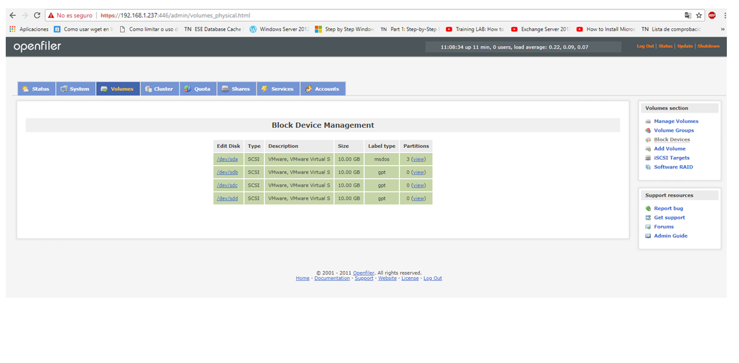Click the Manage Volumes icon
The width and height of the screenshot is (739, 363).
(648, 121)
